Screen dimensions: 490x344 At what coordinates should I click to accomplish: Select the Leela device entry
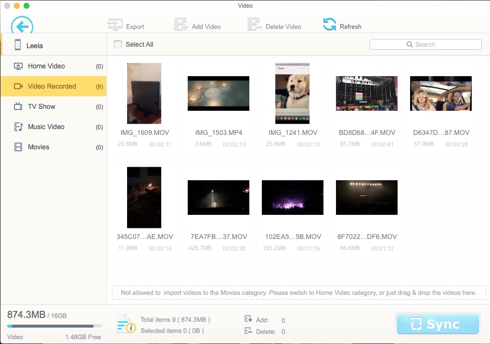pyautogui.click(x=53, y=45)
